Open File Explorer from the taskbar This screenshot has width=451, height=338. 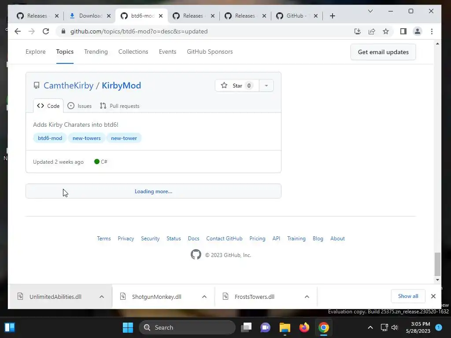coord(285,327)
